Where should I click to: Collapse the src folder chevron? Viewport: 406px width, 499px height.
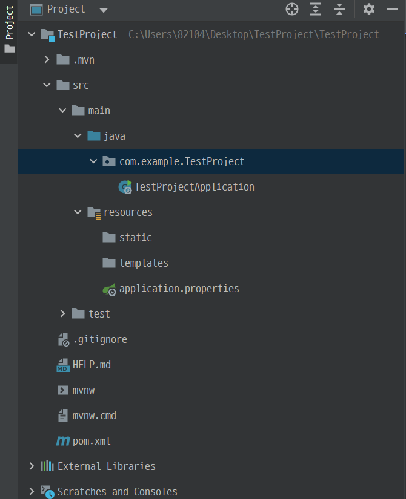pyautogui.click(x=47, y=85)
